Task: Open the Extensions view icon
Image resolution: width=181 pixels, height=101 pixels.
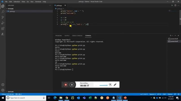Action: click(x=3, y=29)
